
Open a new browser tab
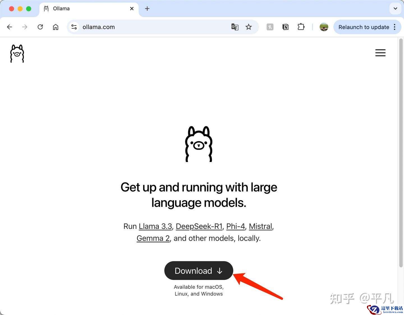[x=147, y=9]
